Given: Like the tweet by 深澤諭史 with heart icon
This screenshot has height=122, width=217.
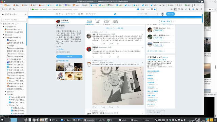Looking at the screenshot, I should [x=110, y=57].
